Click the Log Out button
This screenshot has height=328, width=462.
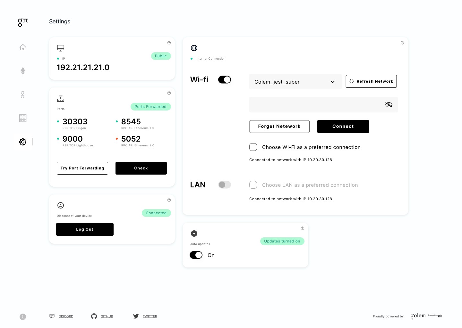(x=85, y=229)
